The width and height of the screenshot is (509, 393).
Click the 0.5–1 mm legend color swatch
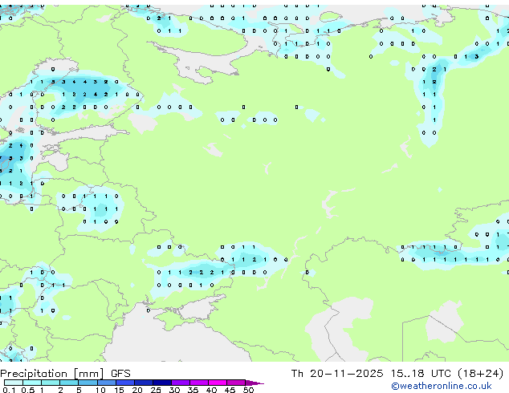(32, 383)
